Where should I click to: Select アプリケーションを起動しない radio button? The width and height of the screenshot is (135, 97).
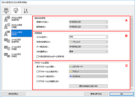pyautogui.click(x=38, y=81)
